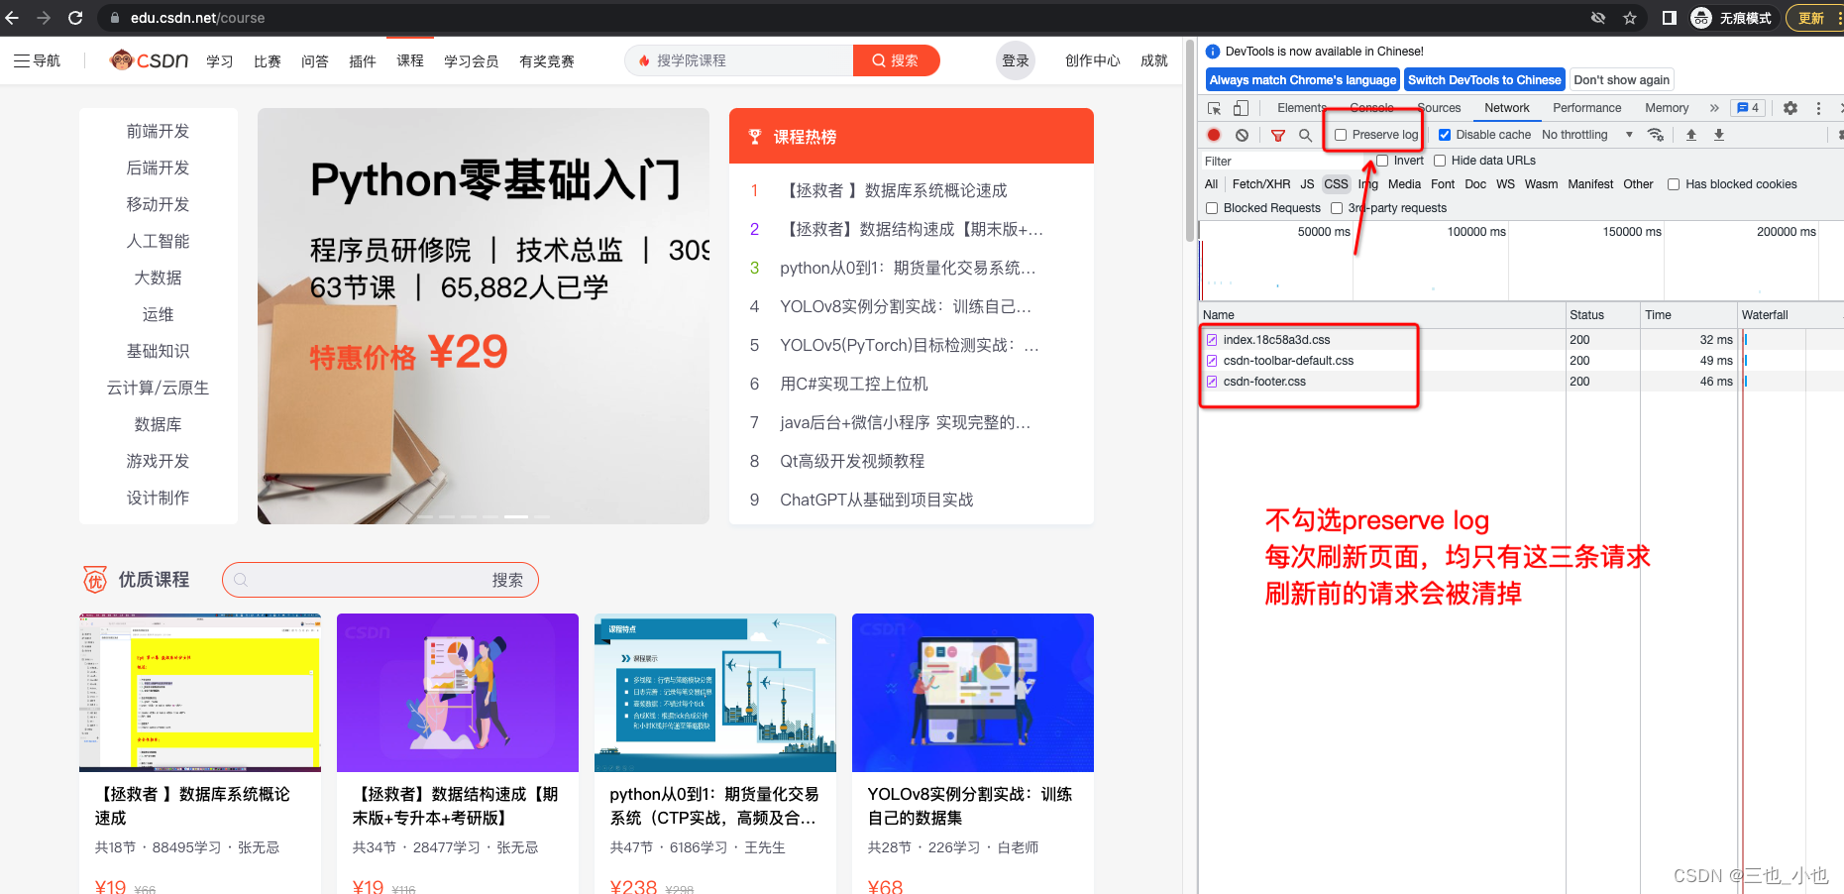Viewport: 1844px width, 894px height.
Task: Reload the page with browser refresh icon
Action: [x=75, y=18]
